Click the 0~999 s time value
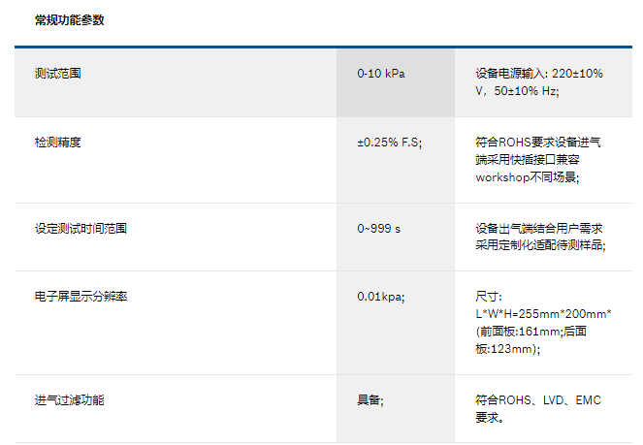Image resolution: width=643 pixels, height=445 pixels. click(x=378, y=229)
